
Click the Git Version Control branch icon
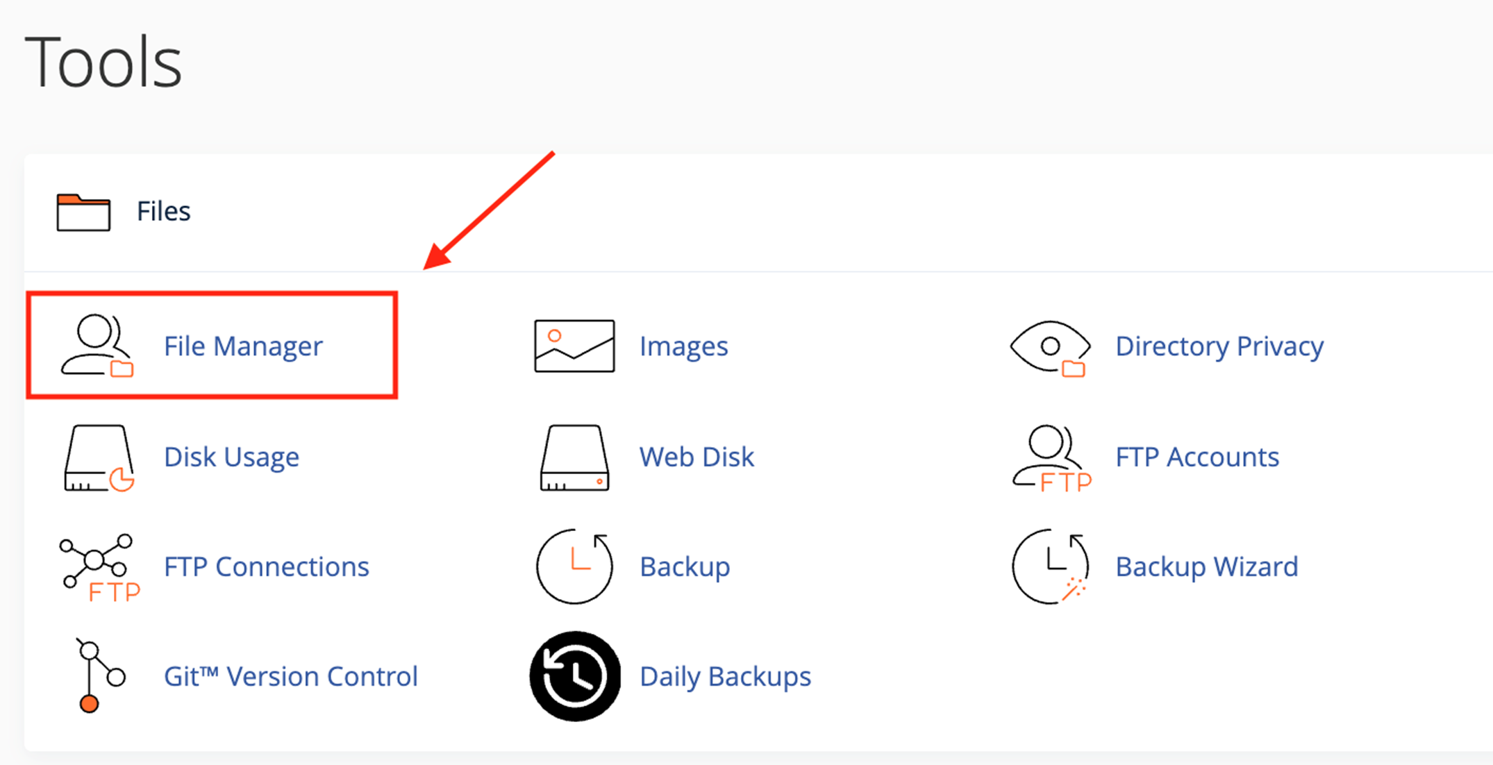97,676
